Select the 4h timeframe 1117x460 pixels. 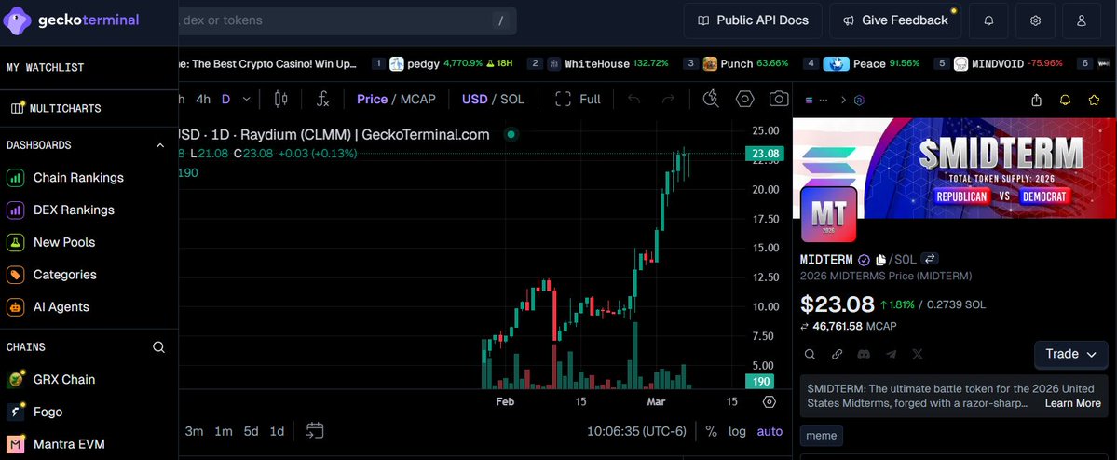(203, 99)
